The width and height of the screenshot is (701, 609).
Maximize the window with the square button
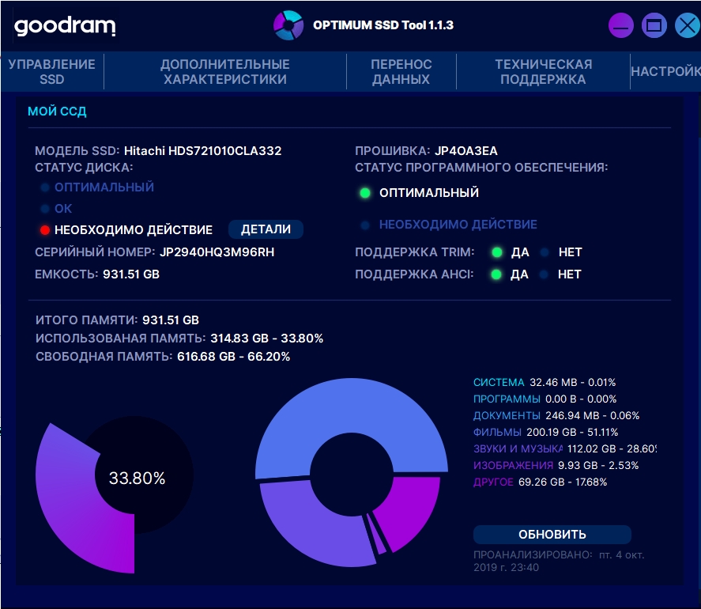(654, 25)
